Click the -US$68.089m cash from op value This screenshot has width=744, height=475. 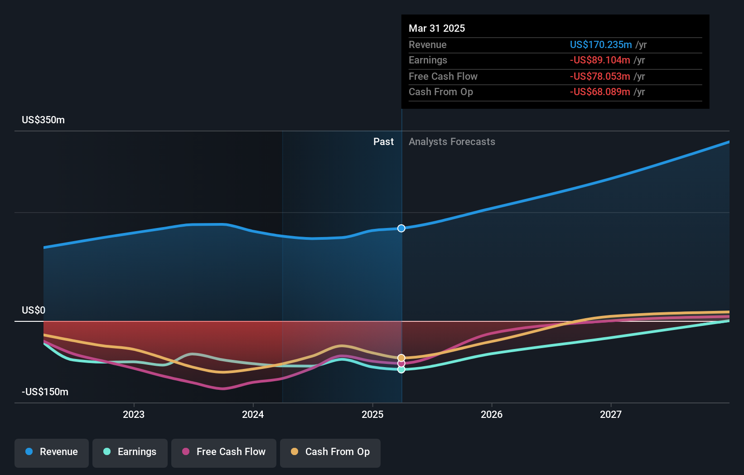pos(600,92)
